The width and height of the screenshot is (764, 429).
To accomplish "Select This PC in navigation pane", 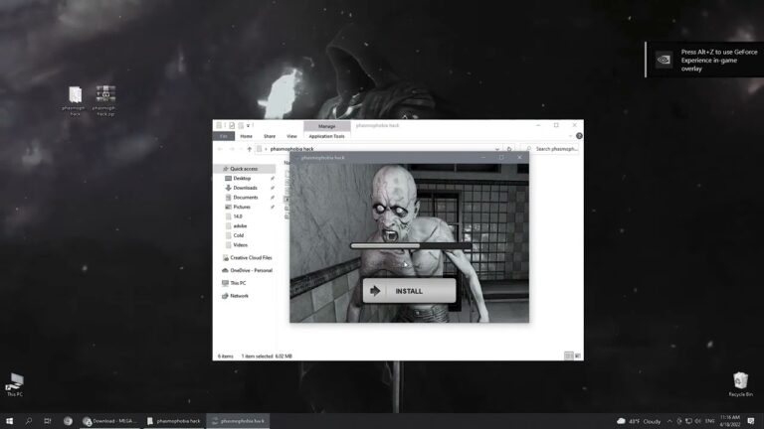I will coord(238,283).
